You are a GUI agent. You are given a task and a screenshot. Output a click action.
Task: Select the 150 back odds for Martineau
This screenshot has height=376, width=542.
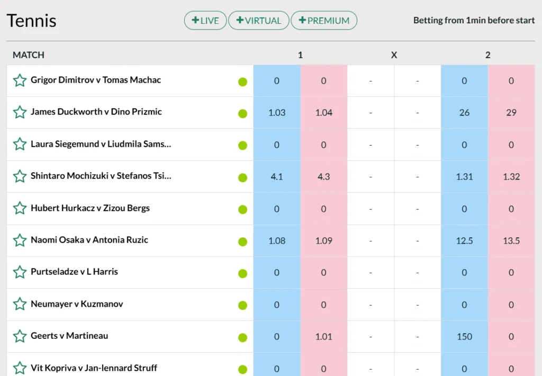(x=464, y=337)
